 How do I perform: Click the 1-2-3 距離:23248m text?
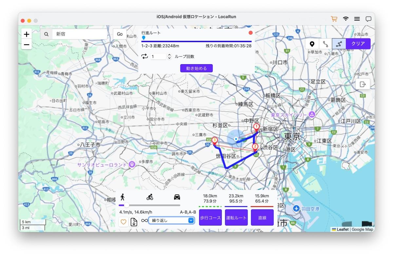point(160,46)
